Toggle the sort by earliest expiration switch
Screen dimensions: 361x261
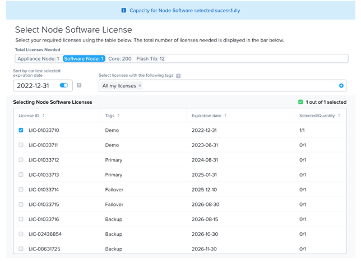[64, 85]
